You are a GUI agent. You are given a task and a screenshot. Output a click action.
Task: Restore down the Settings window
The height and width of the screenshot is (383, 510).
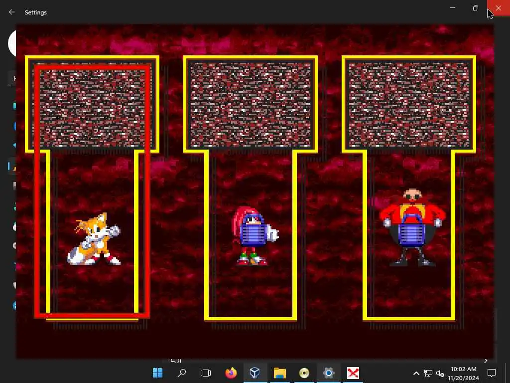tap(476, 8)
